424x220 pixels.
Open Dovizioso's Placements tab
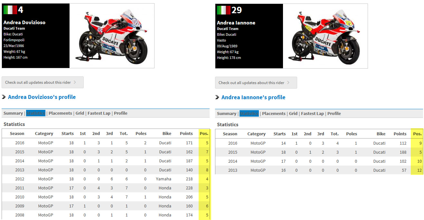60,113
